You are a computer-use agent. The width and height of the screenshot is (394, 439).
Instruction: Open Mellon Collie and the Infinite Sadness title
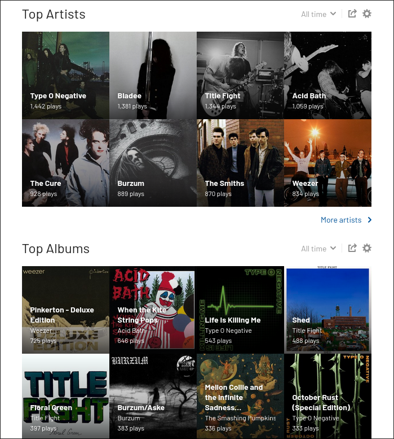tap(234, 398)
